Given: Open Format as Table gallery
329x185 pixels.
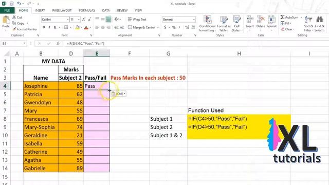Looking at the screenshot, I should 224,24.
